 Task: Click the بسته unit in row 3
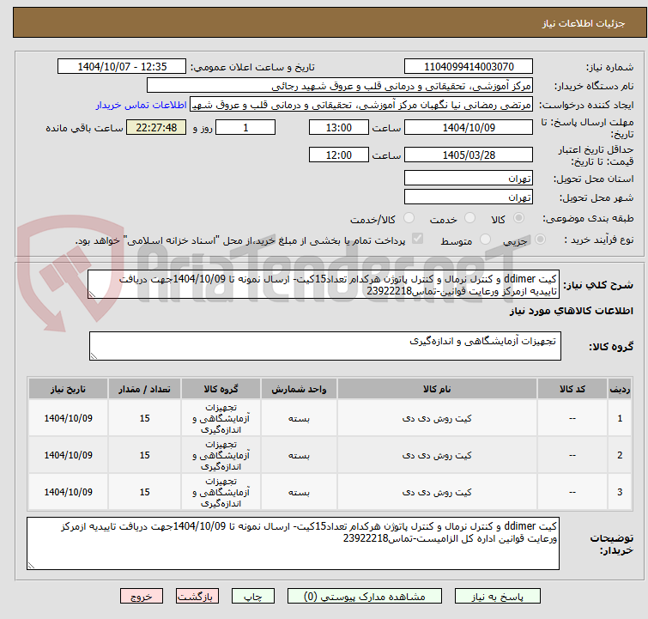click(x=299, y=492)
